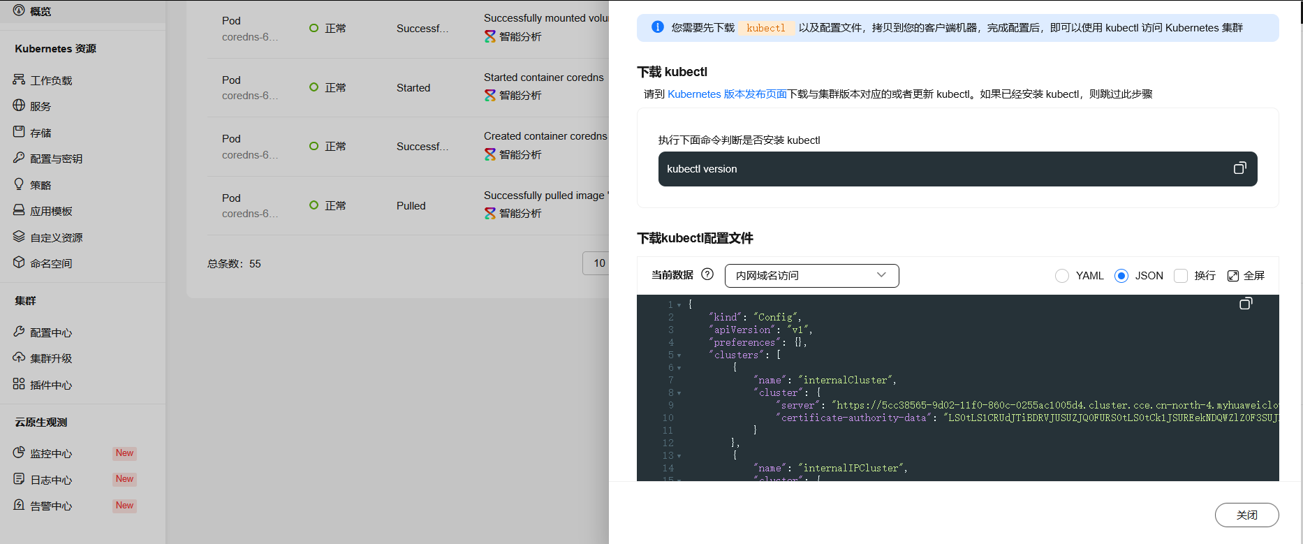Click the "Created container coredns" message

(x=545, y=136)
